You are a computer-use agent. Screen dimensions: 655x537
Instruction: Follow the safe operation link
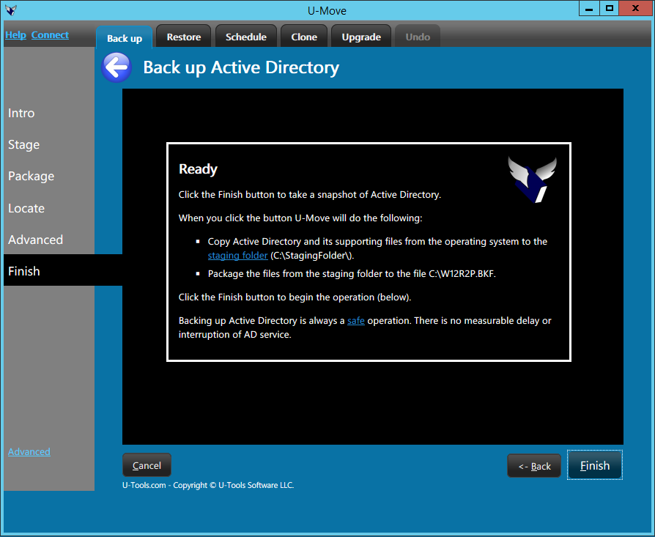[x=355, y=321]
